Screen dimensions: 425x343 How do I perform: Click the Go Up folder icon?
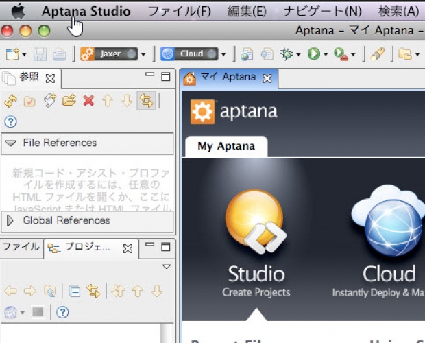pos(49,292)
